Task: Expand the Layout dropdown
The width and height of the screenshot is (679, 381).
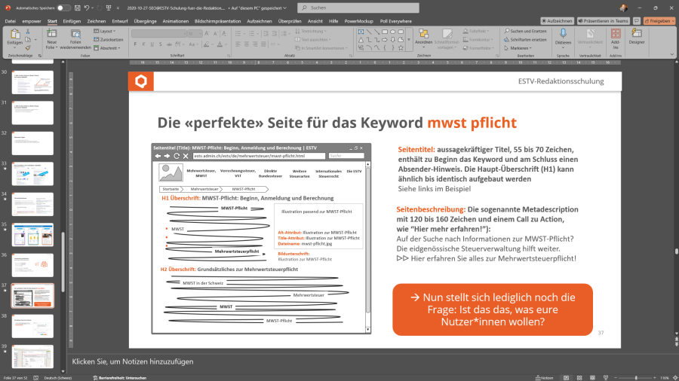Action: pyautogui.click(x=105, y=31)
